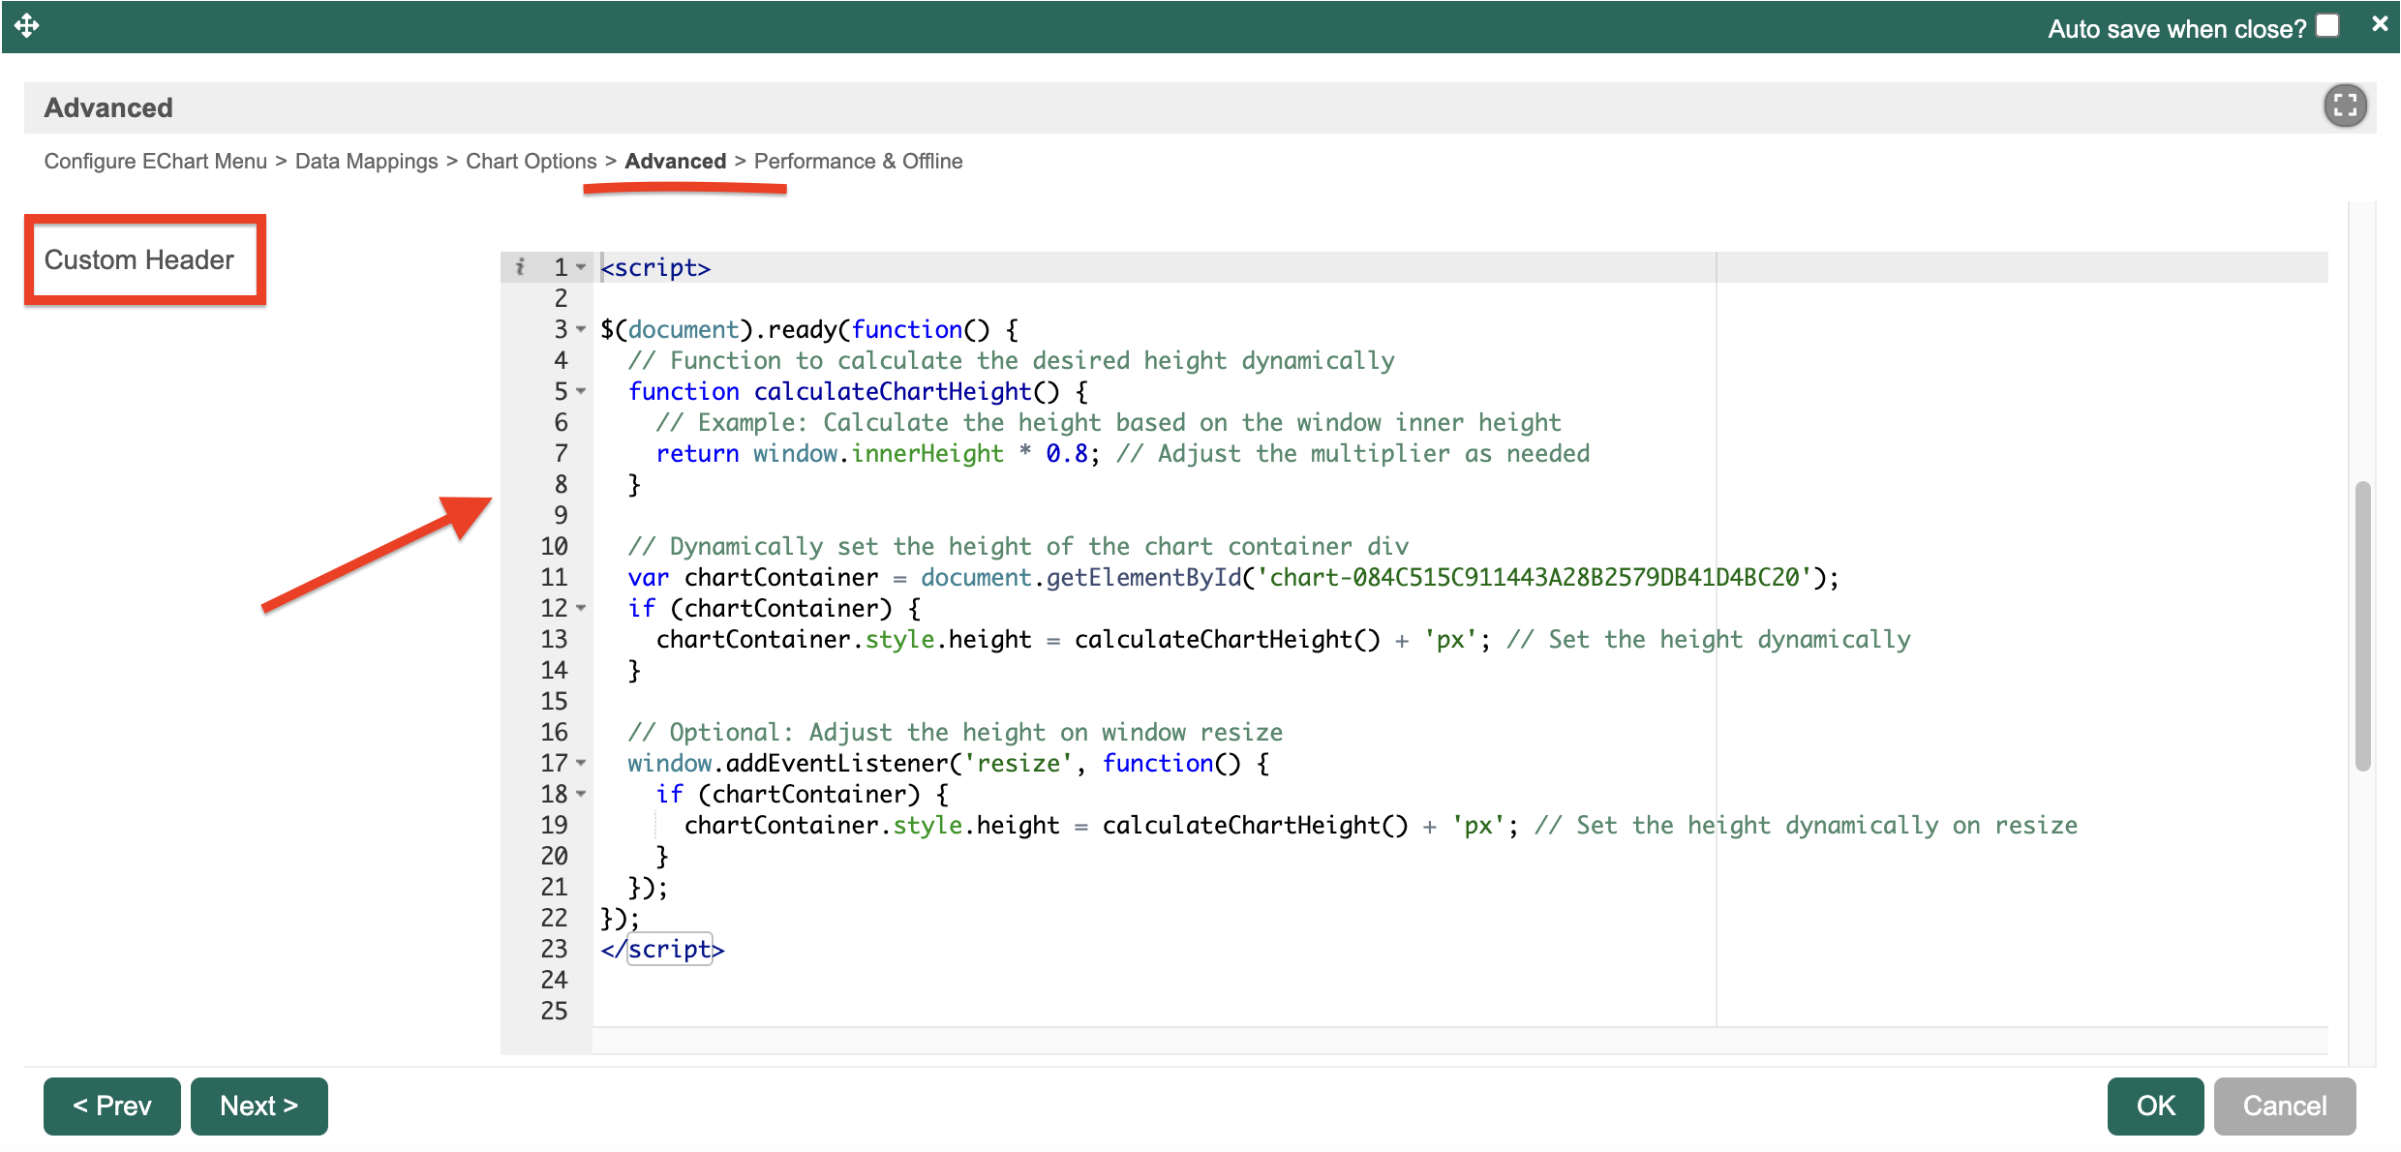
Task: Click the move dialog handle icon
Action: click(x=27, y=25)
